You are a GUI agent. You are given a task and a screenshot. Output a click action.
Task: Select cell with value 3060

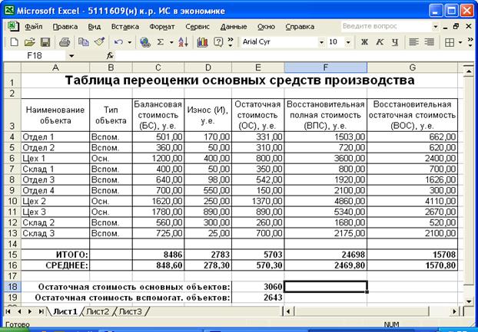(258, 287)
